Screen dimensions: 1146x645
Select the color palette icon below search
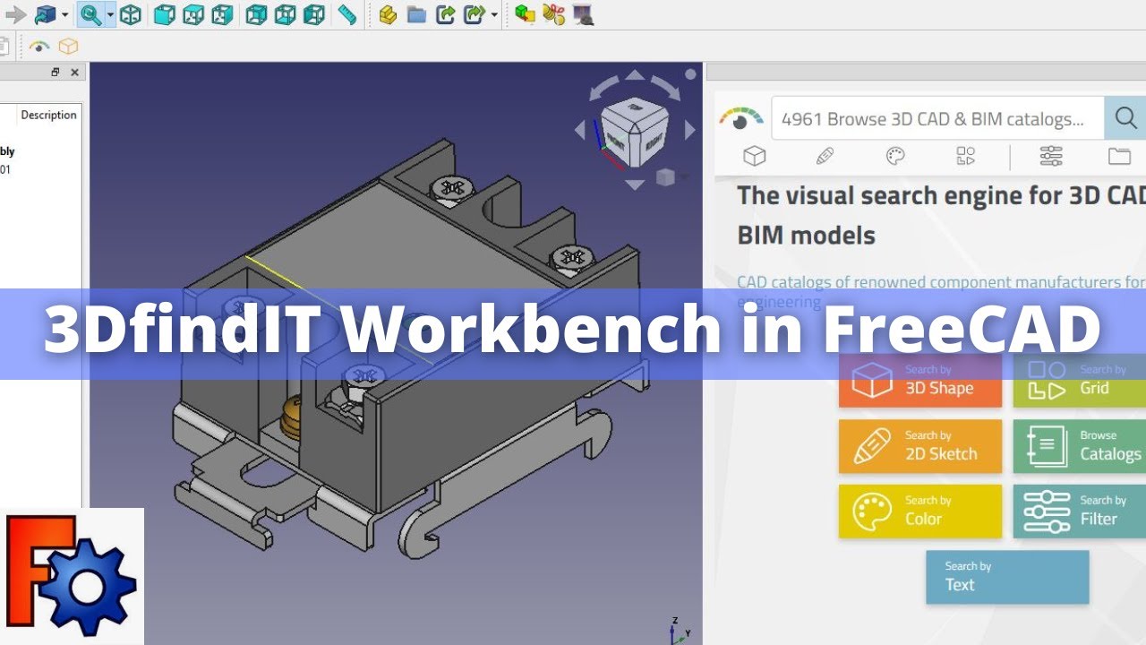pos(895,156)
